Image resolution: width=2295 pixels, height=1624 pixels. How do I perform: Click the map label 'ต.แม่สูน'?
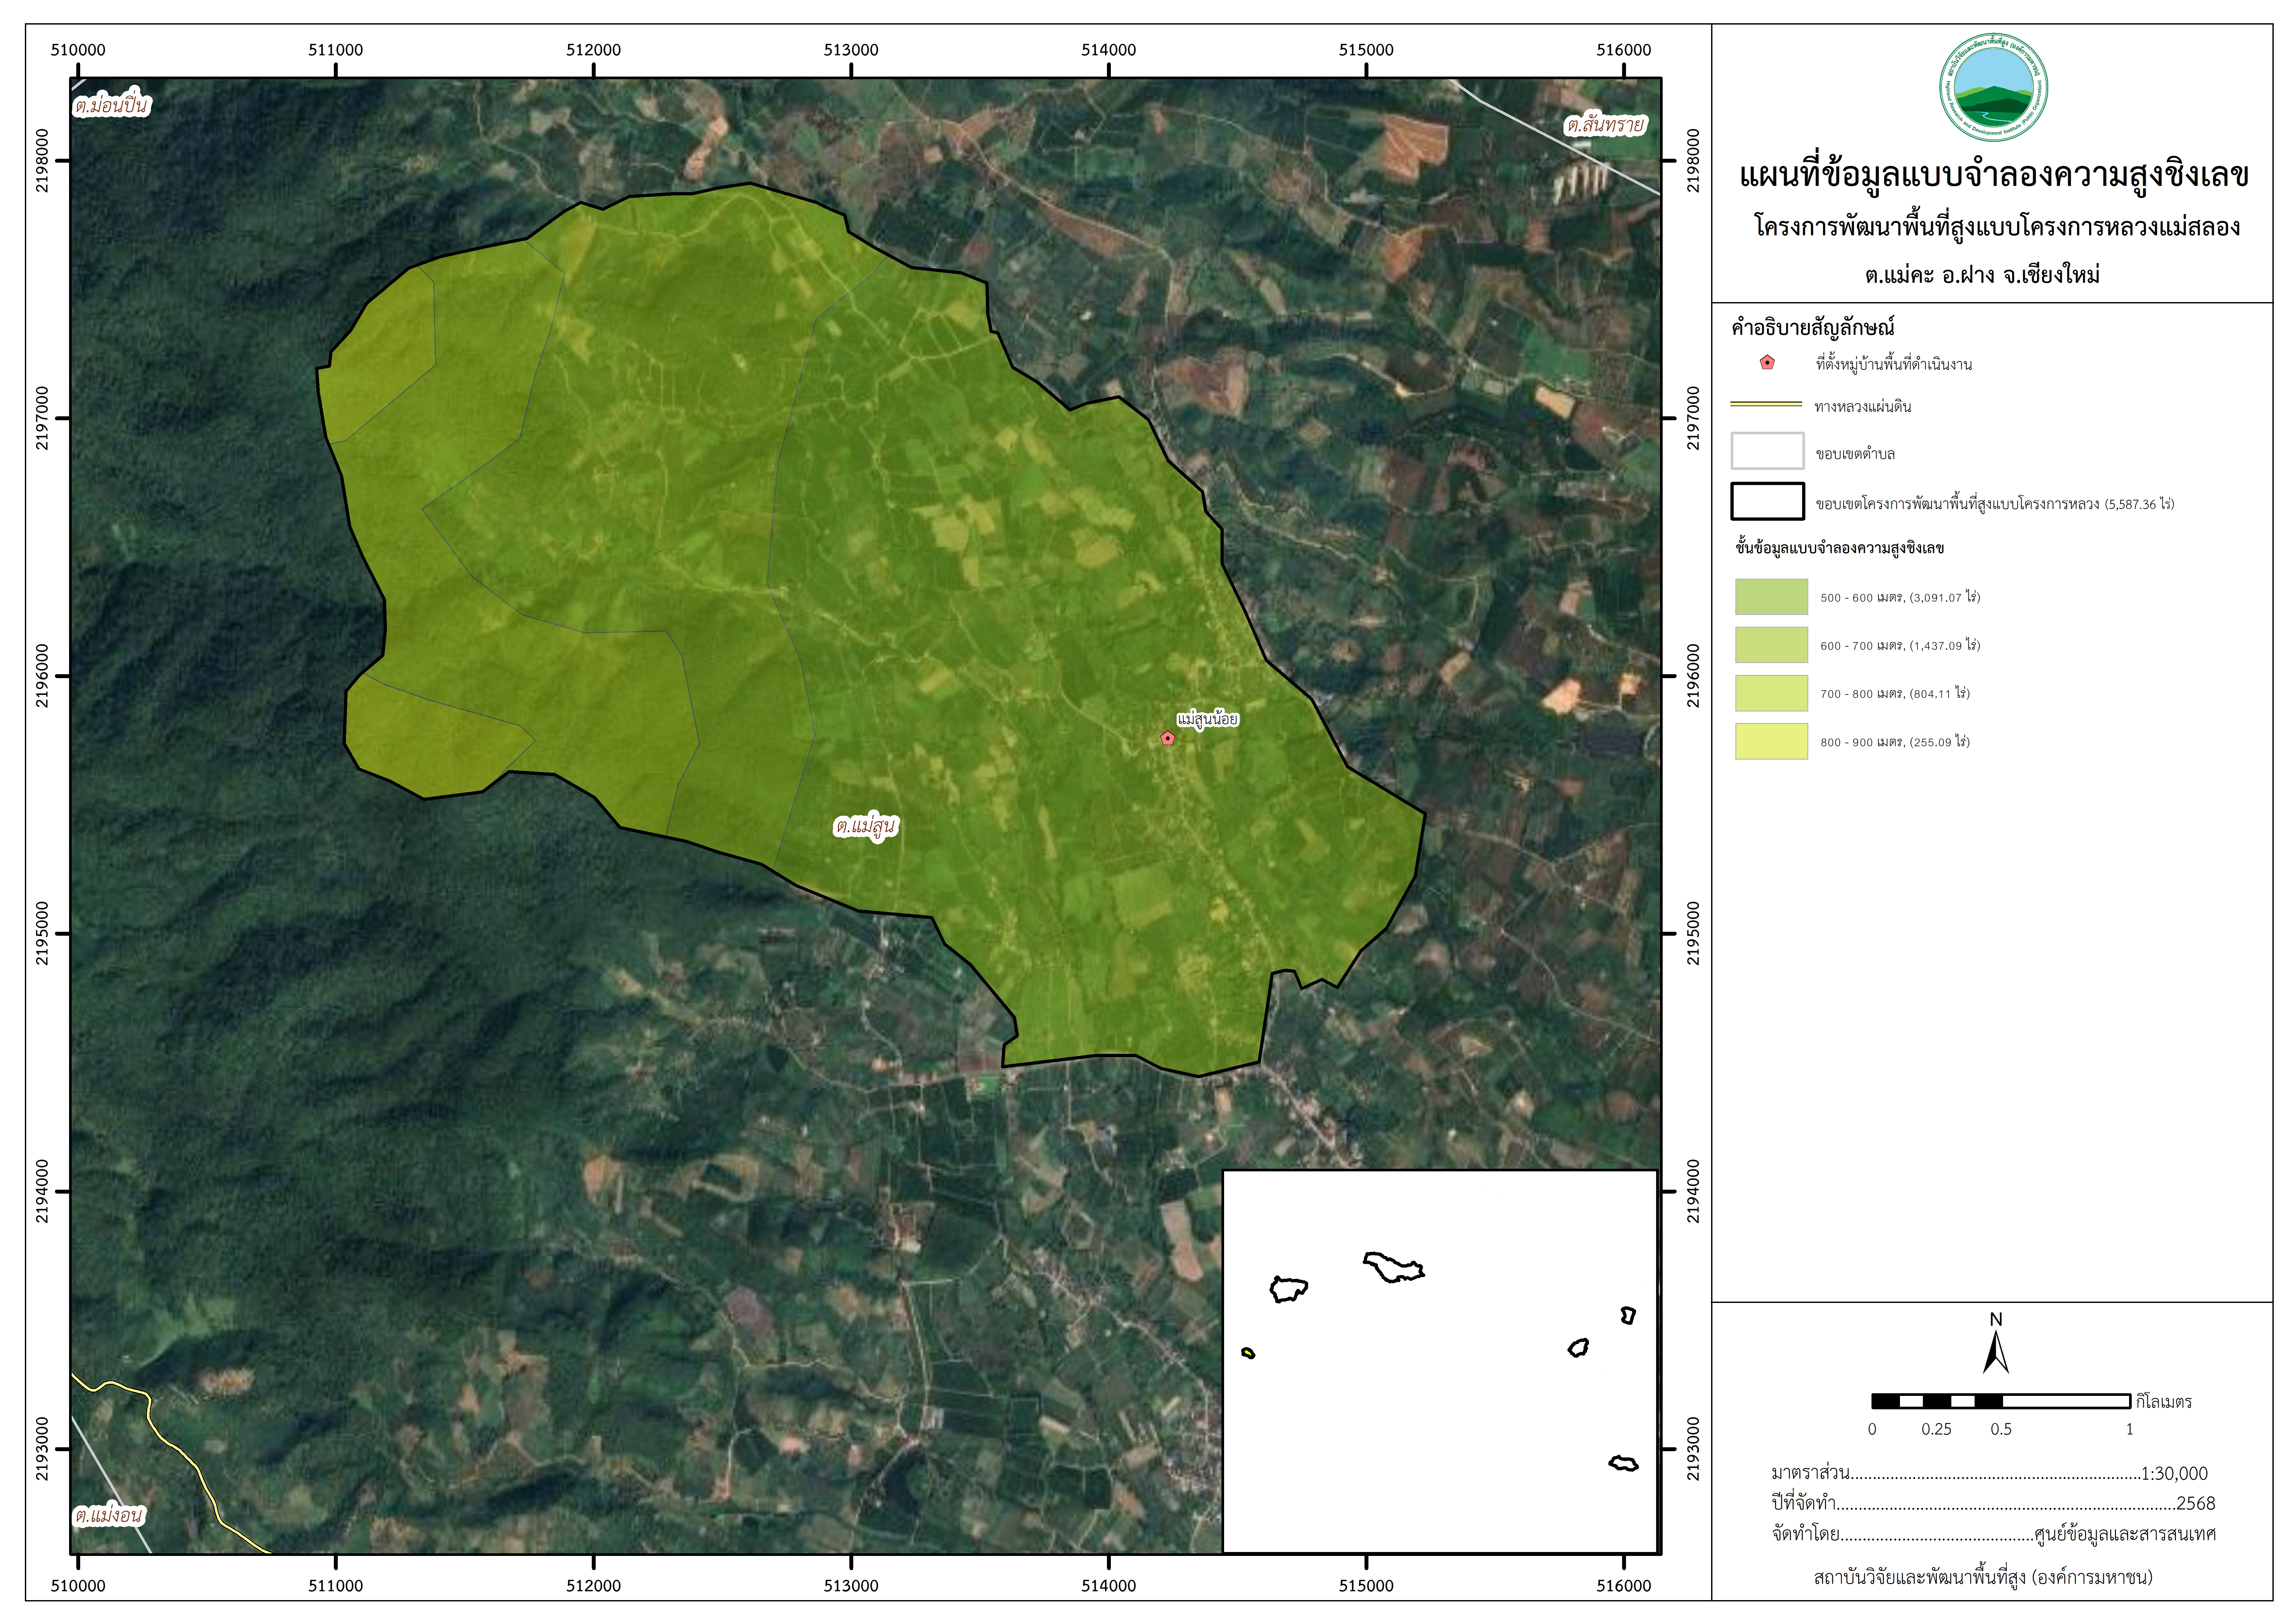[866, 827]
